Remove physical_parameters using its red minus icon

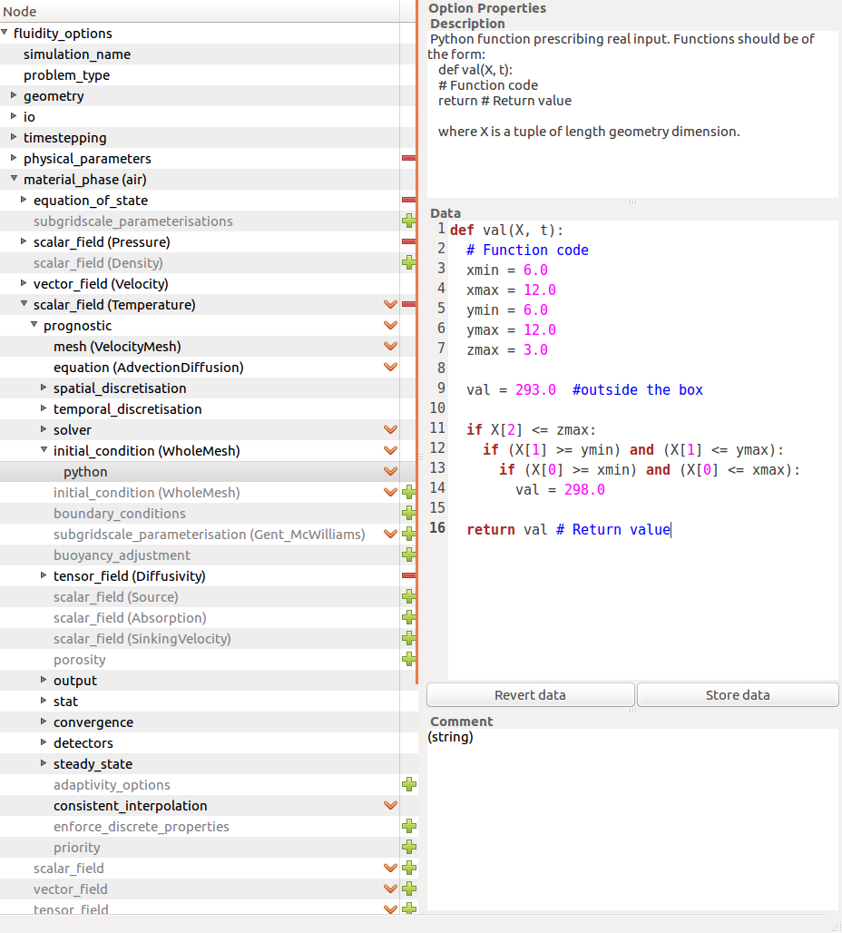409,158
